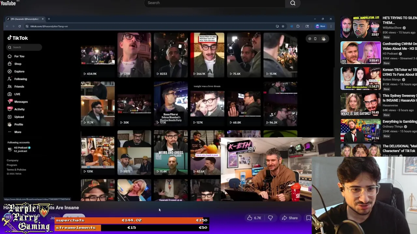Image resolution: width=417 pixels, height=234 pixels.
Task: Open the browser extensions puzzle icon
Action: [x=298, y=26]
